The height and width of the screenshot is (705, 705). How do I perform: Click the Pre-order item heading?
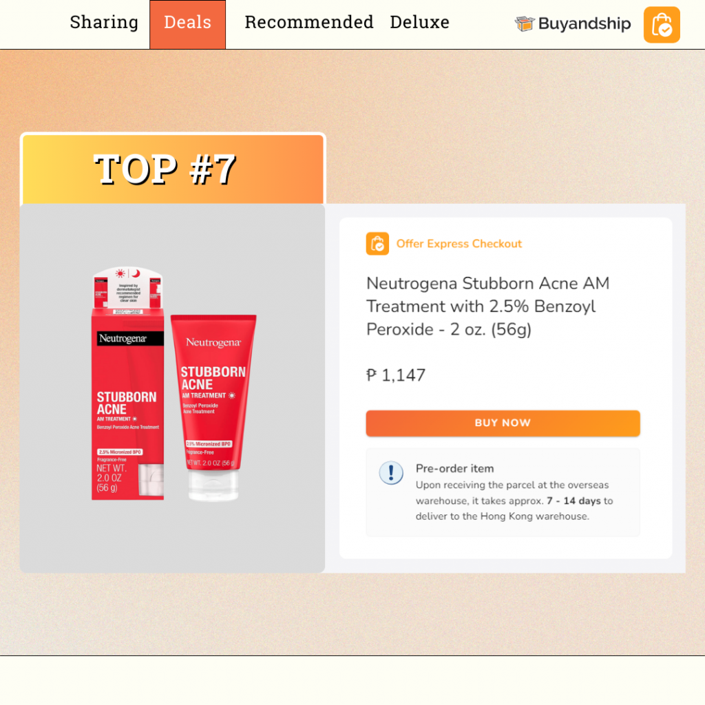click(454, 468)
